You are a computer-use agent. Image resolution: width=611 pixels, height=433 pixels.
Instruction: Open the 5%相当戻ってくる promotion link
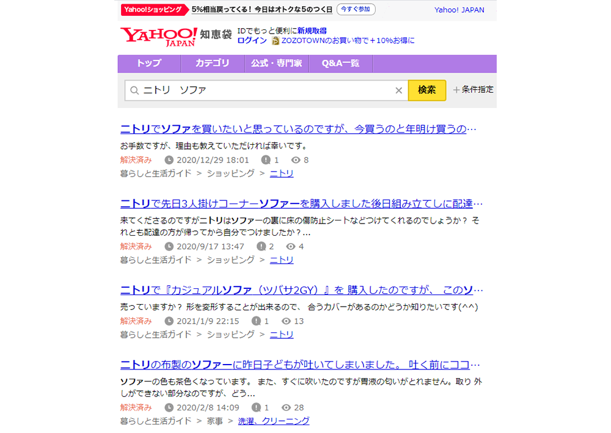262,9
